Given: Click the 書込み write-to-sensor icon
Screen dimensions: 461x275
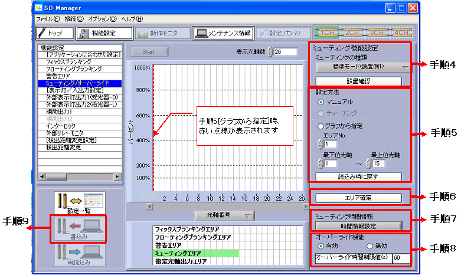Looking at the screenshot, I should 79,229.
